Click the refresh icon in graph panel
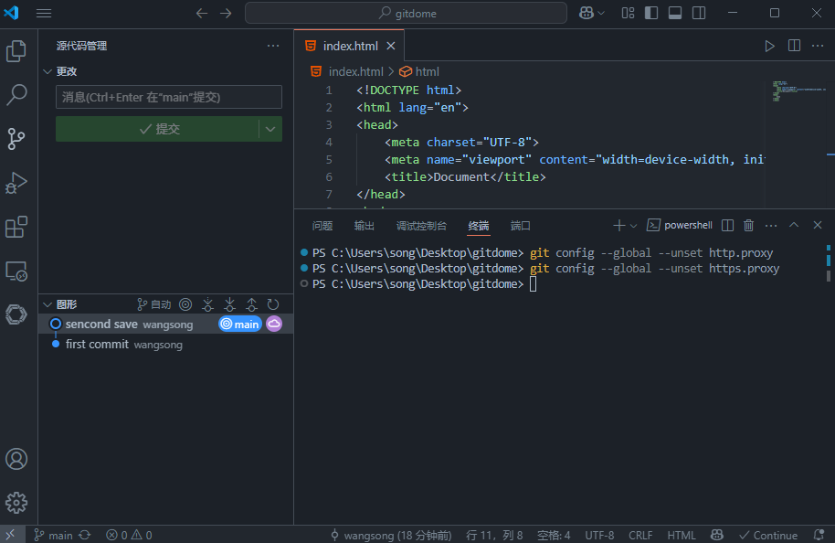The image size is (835, 543). [x=272, y=304]
